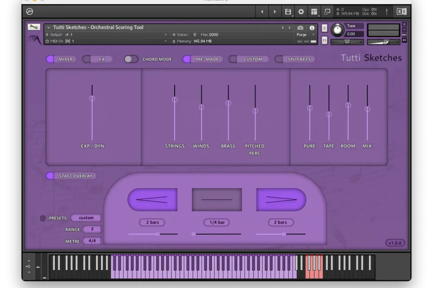
Task: Solo the instrument with the S button
Action: pos(325,28)
